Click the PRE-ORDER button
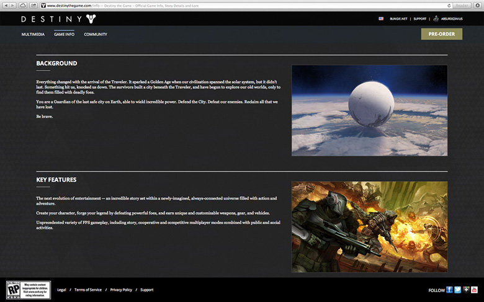This screenshot has width=484, height=302. (441, 34)
